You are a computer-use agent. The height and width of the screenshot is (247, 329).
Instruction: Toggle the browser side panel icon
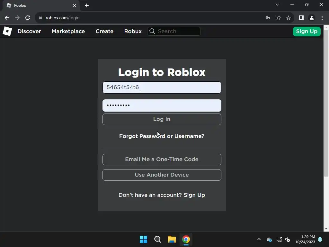(301, 18)
